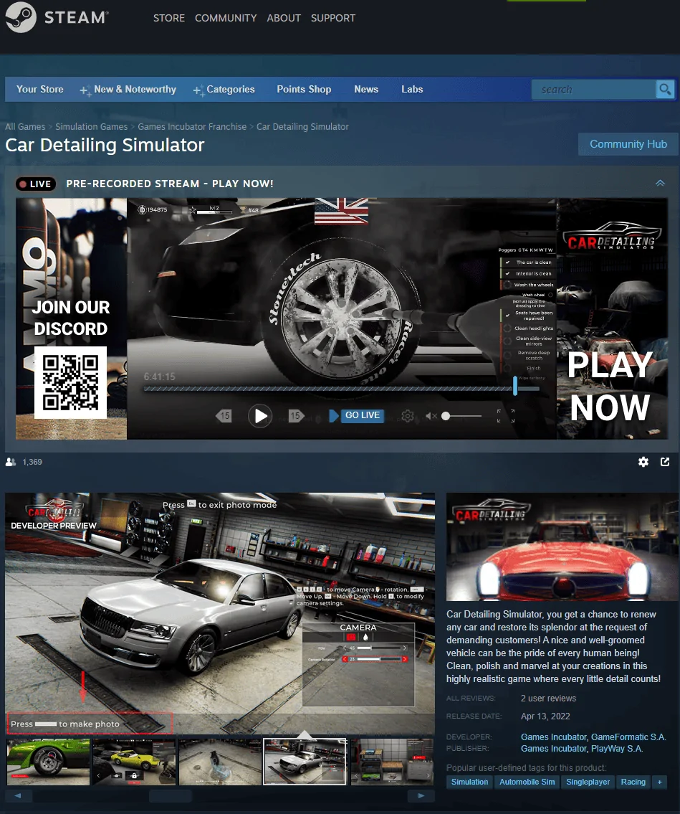Open the green car wheel thumbnail

[48, 762]
